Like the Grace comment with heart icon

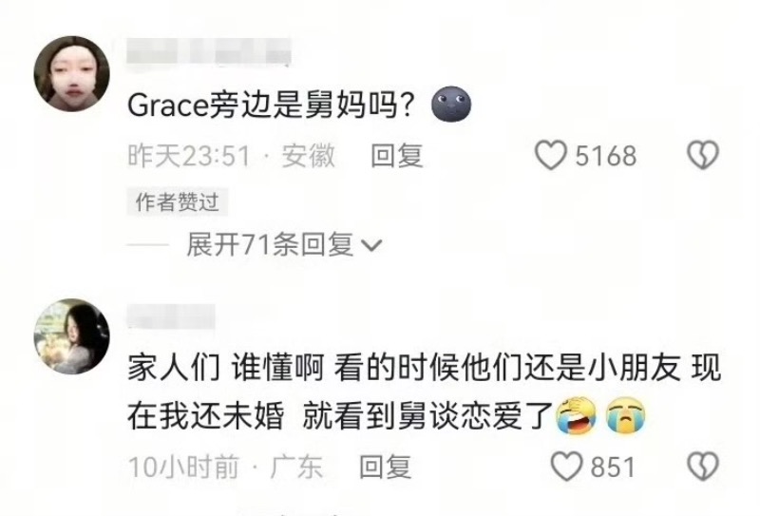[551, 156]
